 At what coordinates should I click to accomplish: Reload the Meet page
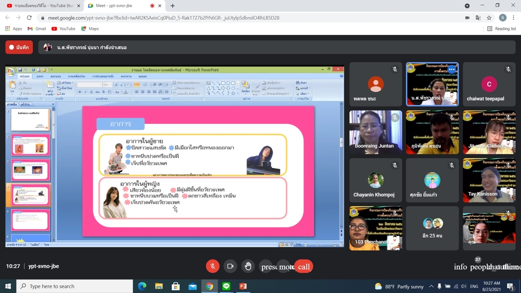pyautogui.click(x=29, y=18)
